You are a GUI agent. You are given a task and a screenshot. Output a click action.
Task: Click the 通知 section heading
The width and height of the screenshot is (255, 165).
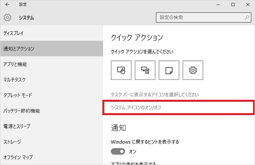[x=118, y=128]
